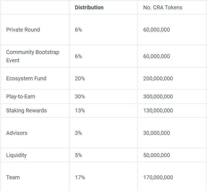Screen dimensions: 207x191
Task: Select the Ecosystem Fund row label
Action: pos(26,78)
